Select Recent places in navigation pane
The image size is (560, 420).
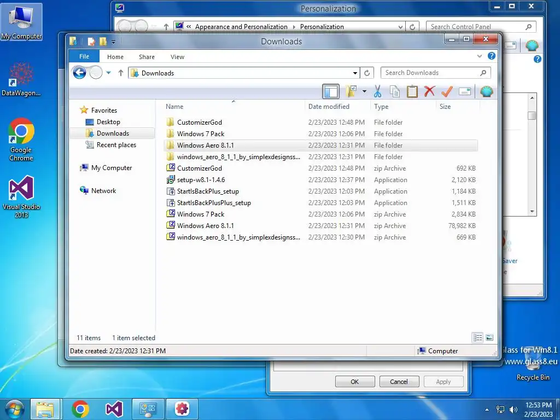click(x=116, y=144)
